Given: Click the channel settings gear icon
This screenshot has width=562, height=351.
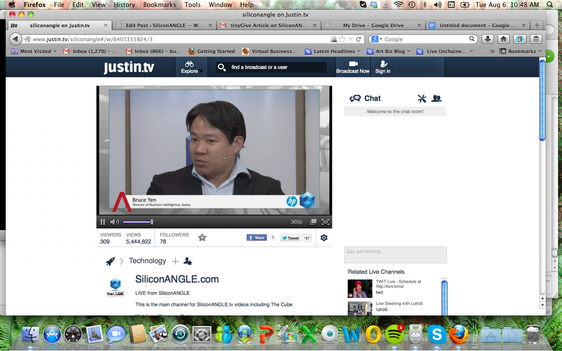Looking at the screenshot, I should coord(324,238).
